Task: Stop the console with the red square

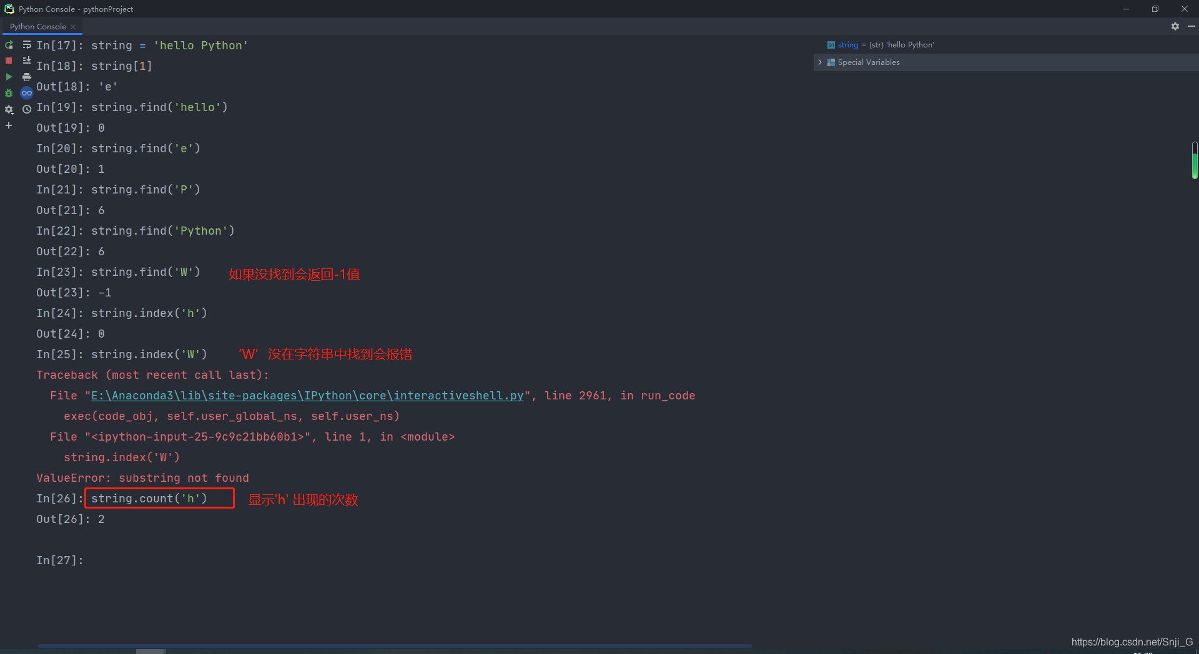Action: tap(9, 61)
